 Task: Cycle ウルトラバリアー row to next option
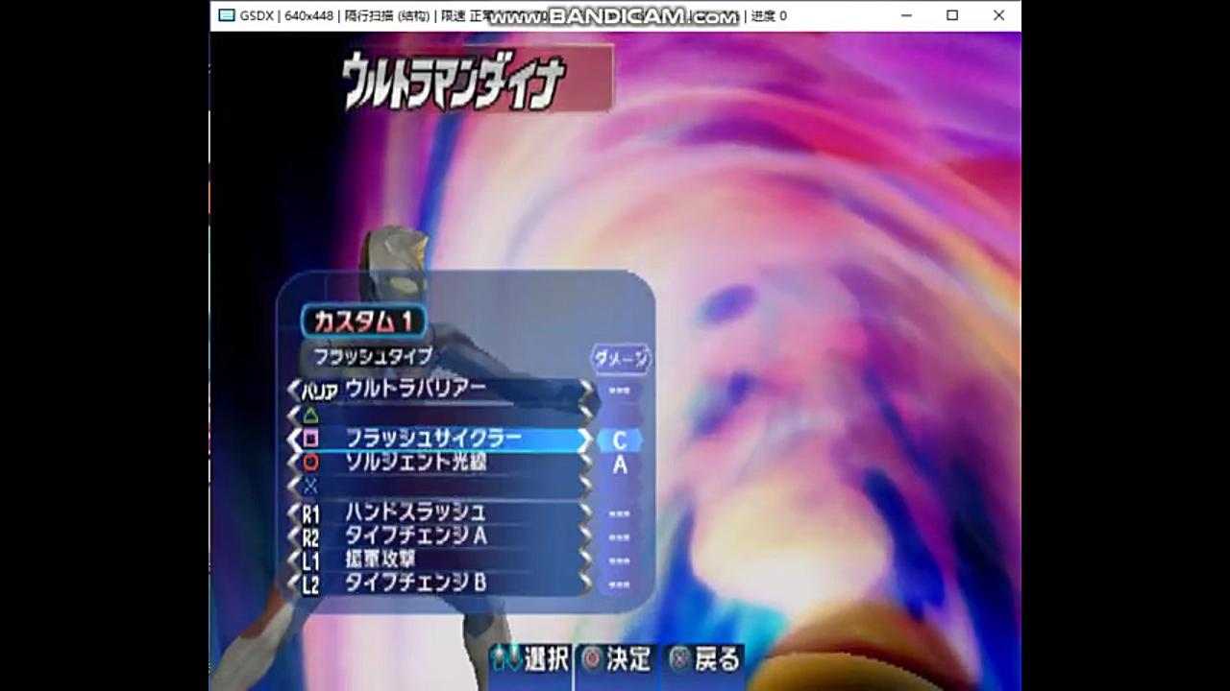(585, 390)
